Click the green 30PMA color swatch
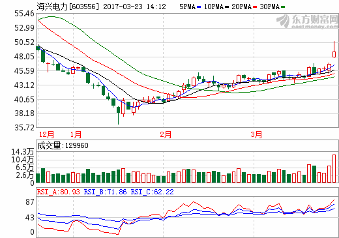The image size is (339, 238). 283,7
